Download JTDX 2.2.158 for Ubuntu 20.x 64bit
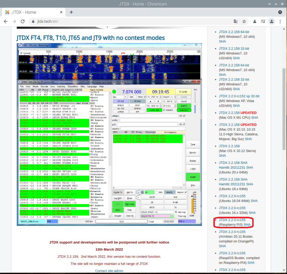The height and width of the screenshot is (274, 287). click(229, 163)
